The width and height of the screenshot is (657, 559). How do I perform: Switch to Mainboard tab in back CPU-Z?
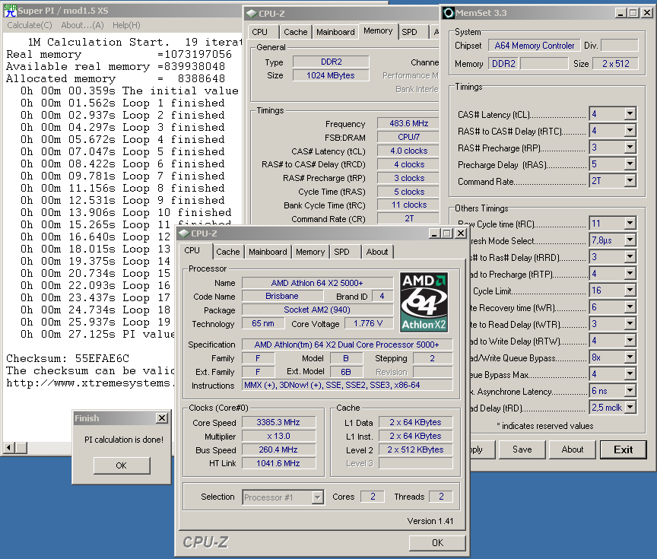click(x=335, y=32)
